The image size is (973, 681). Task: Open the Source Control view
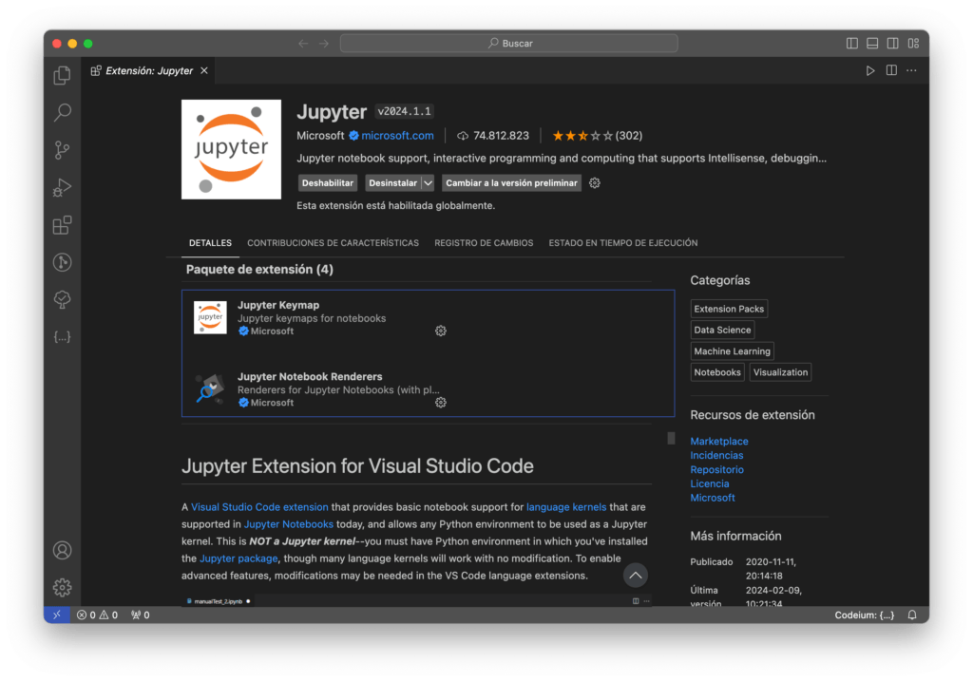pyautogui.click(x=63, y=150)
